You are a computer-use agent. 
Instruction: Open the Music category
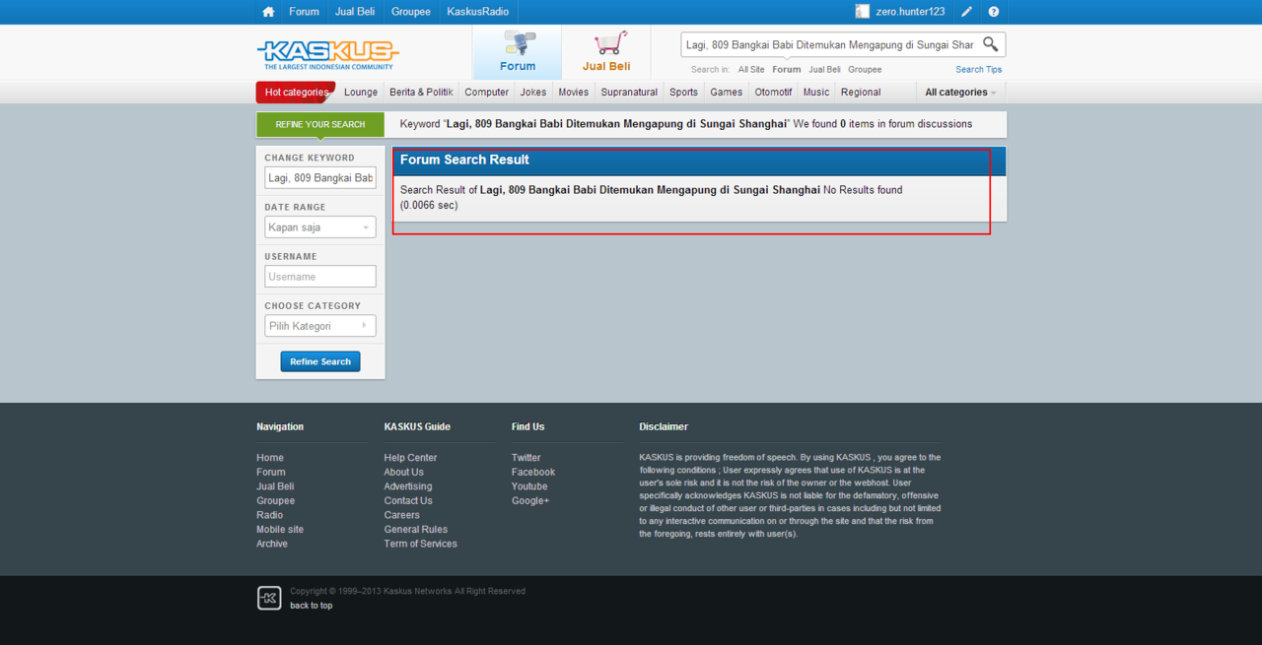click(x=816, y=93)
